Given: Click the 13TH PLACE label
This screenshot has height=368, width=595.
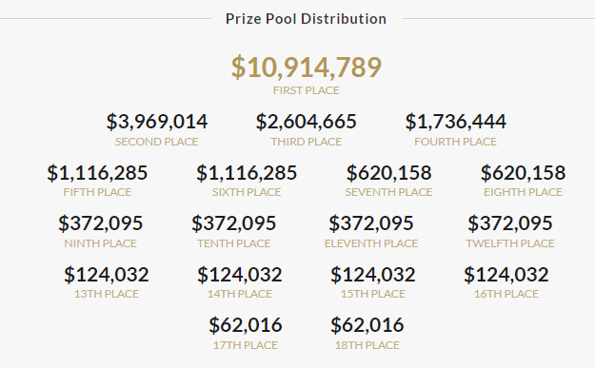Looking at the screenshot, I should (107, 294).
